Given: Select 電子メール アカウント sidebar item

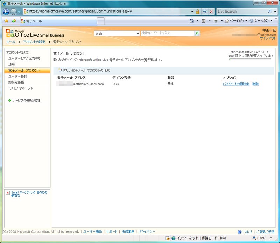Looking at the screenshot, I should pyautogui.click(x=27, y=70).
